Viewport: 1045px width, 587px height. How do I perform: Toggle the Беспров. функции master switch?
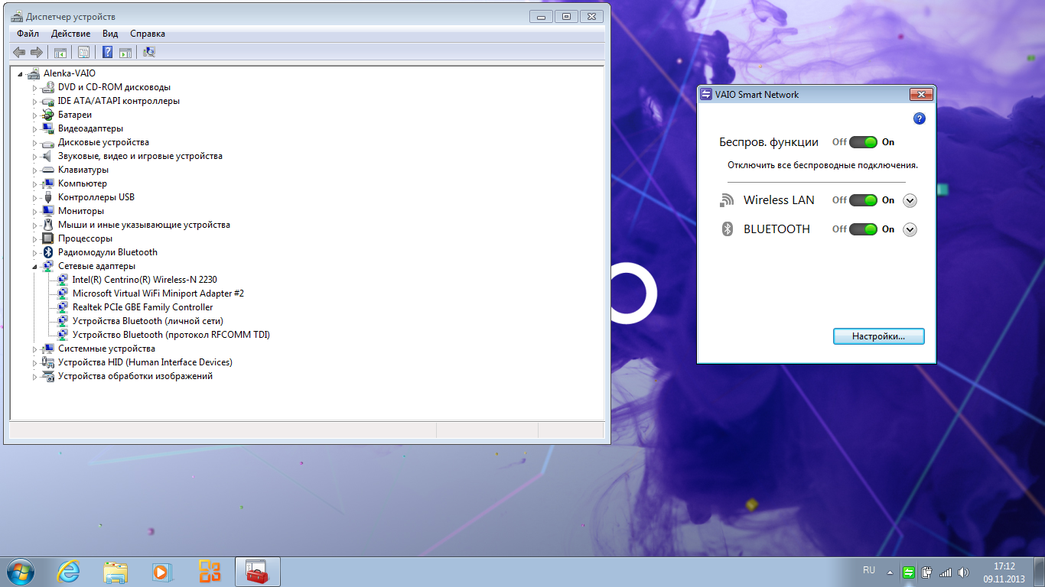pyautogui.click(x=863, y=142)
